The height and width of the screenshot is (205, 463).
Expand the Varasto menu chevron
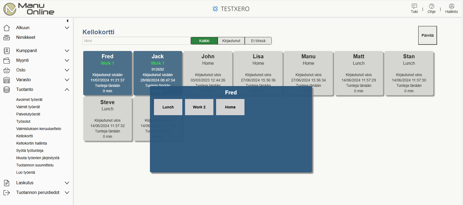point(67,80)
